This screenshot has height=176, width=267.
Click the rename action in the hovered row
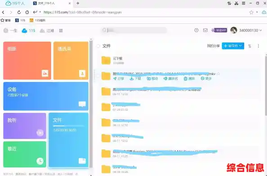[171, 79]
